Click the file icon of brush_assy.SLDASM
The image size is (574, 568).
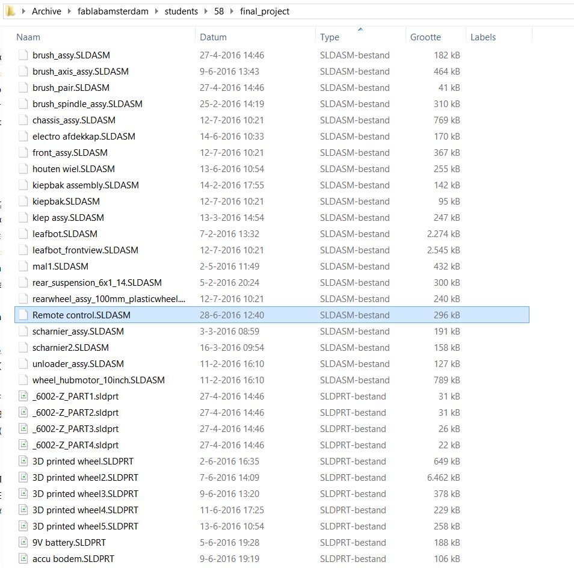coord(23,55)
